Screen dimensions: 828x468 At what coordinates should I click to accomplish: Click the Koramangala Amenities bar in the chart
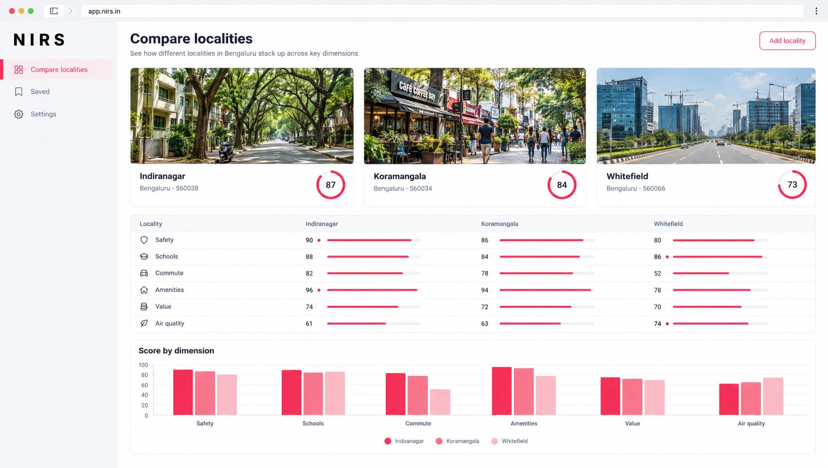click(x=524, y=391)
